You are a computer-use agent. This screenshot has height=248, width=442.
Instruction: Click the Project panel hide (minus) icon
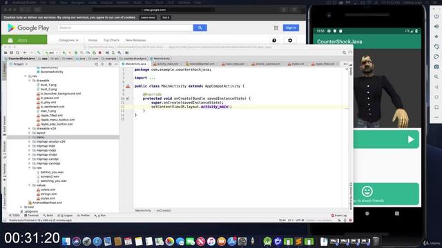coord(116,64)
